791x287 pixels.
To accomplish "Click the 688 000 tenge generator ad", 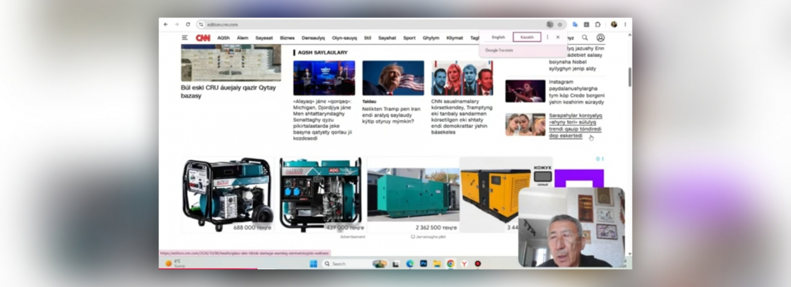I will tap(228, 194).
